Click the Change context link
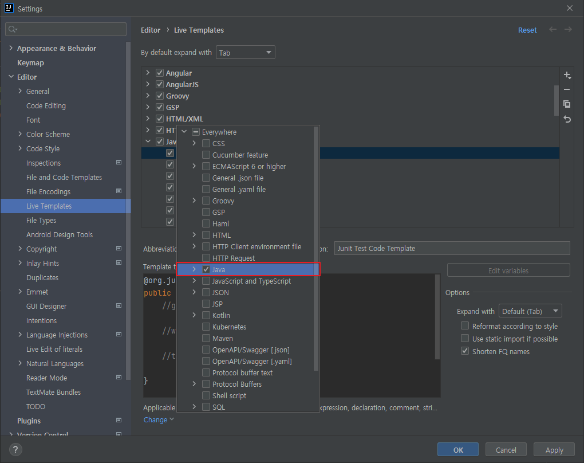 [159, 419]
